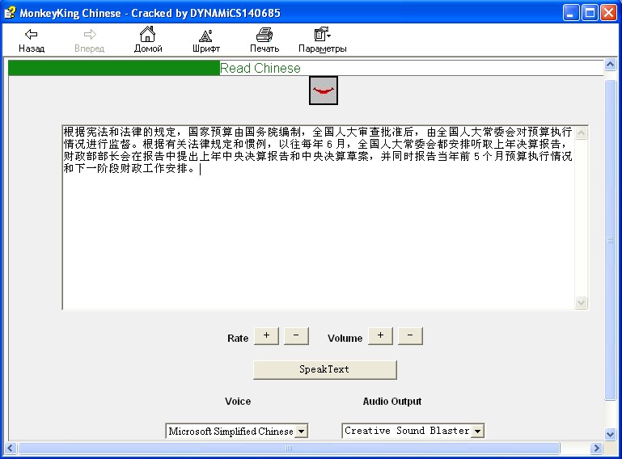622x459 pixels.
Task: Click the page vertical scrollbar up arrow
Action: coord(610,64)
